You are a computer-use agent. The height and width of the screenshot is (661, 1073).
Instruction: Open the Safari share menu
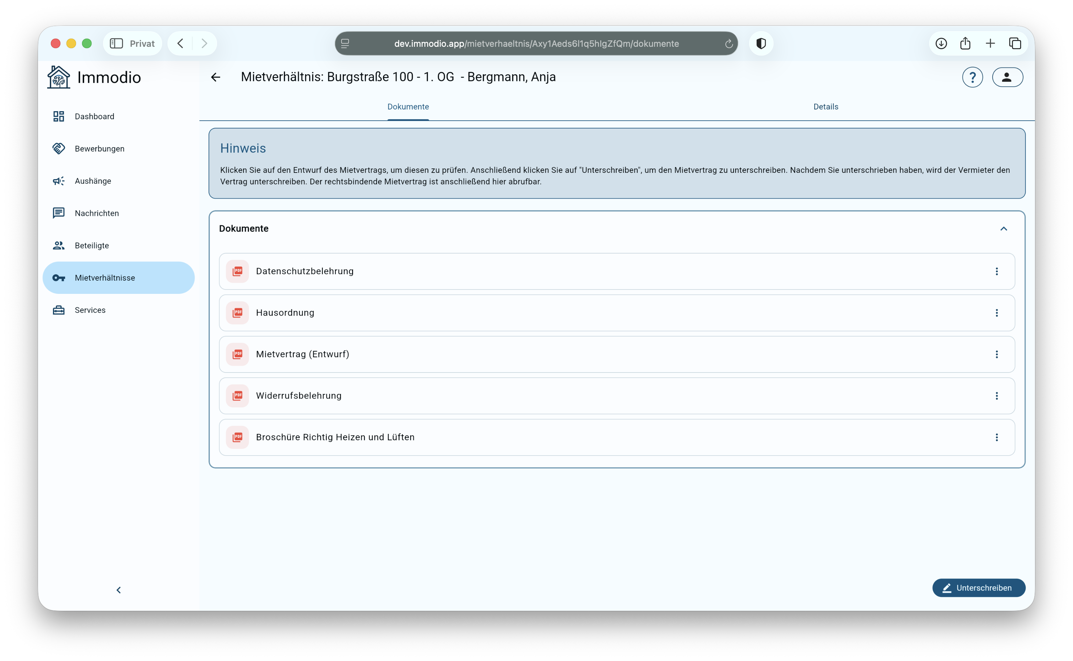pos(965,44)
